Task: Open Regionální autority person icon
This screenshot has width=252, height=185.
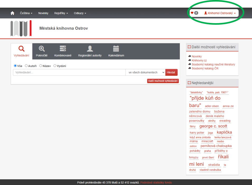Action: point(90,49)
